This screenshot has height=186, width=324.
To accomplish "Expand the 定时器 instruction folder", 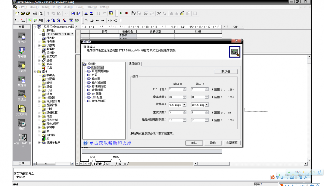I will pyautogui.click(x=39, y=135).
